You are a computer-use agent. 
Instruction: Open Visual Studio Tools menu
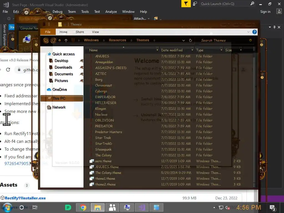(85, 12)
